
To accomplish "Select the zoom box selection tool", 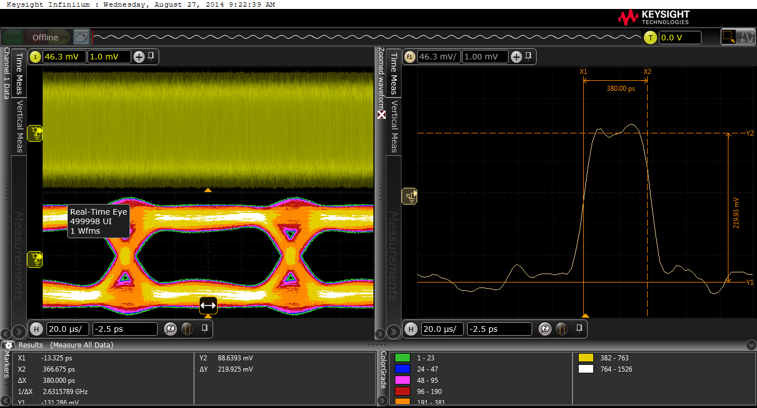I will point(728,38).
